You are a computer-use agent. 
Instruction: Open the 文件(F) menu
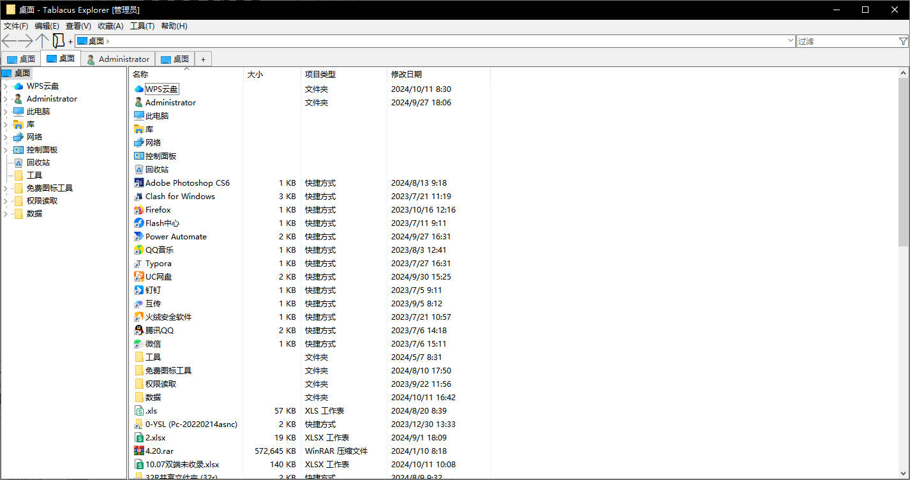[x=16, y=26]
